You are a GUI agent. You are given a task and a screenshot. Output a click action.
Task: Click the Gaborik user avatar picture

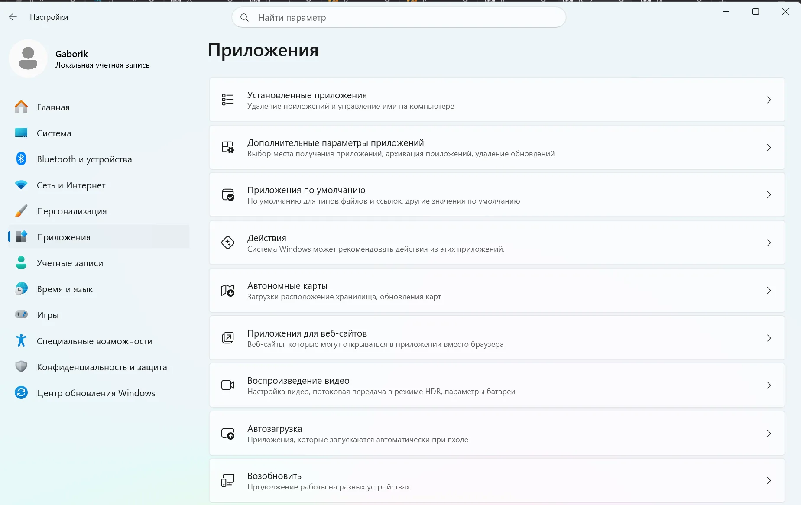coord(28,58)
